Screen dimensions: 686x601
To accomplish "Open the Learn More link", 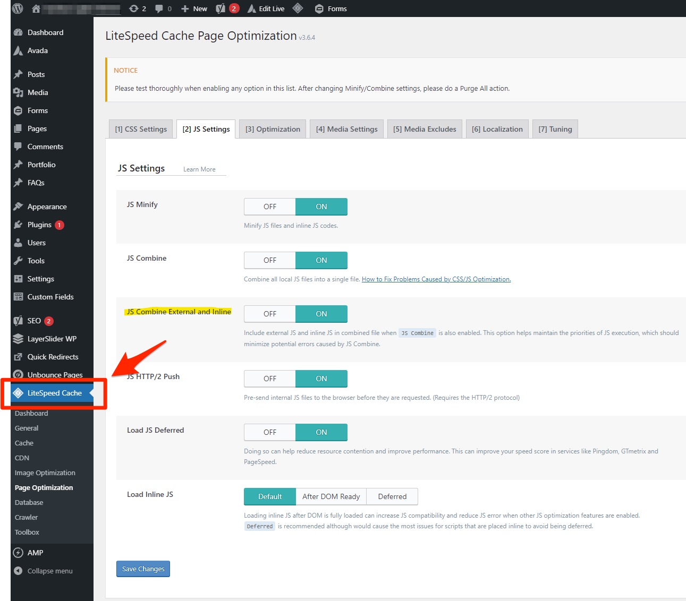I will (x=199, y=169).
